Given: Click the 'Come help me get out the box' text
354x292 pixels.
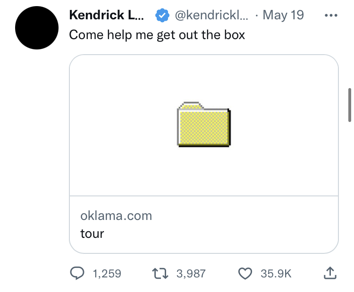Looking at the screenshot, I should [157, 35].
